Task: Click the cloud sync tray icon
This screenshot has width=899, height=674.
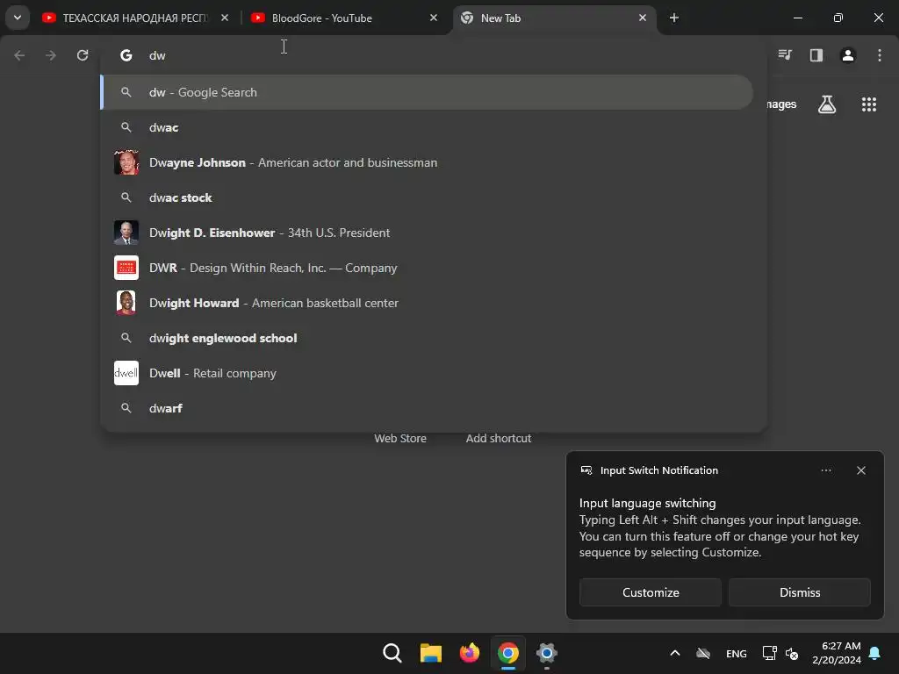Action: point(703,653)
